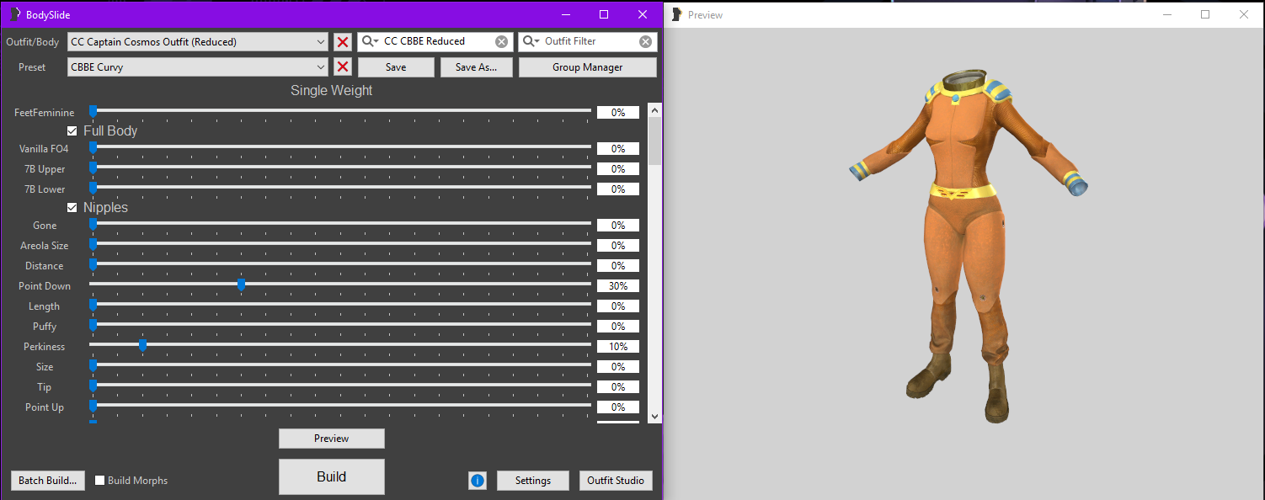Open the group filter magnifier search options
Image resolution: width=1265 pixels, height=500 pixels.
click(369, 42)
